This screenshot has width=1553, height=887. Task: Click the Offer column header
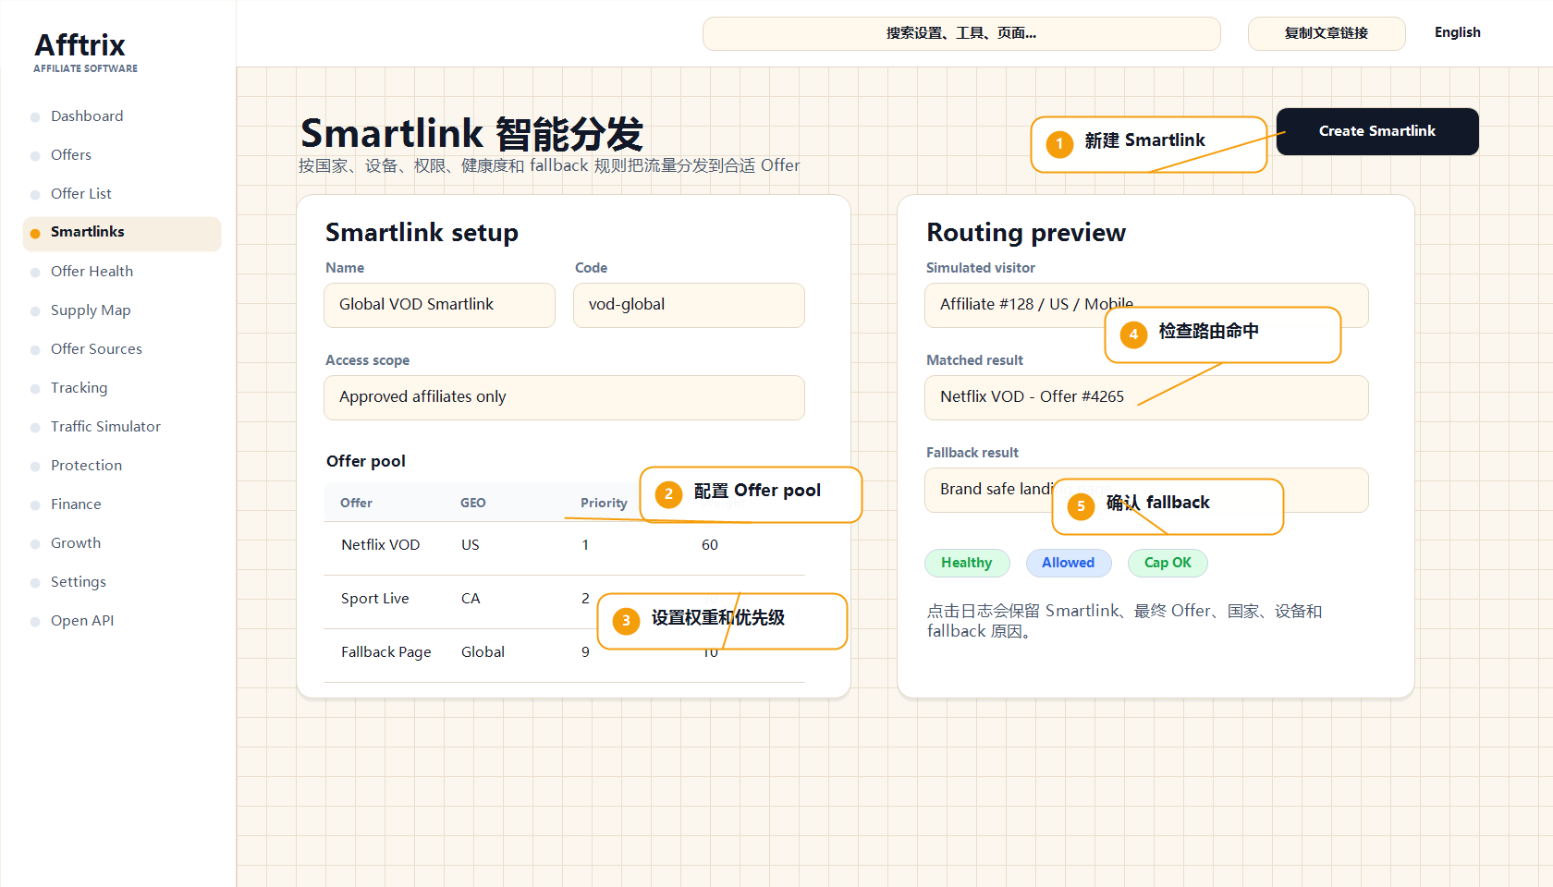(x=356, y=504)
